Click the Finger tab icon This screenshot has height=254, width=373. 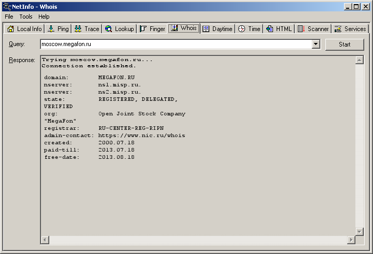143,29
